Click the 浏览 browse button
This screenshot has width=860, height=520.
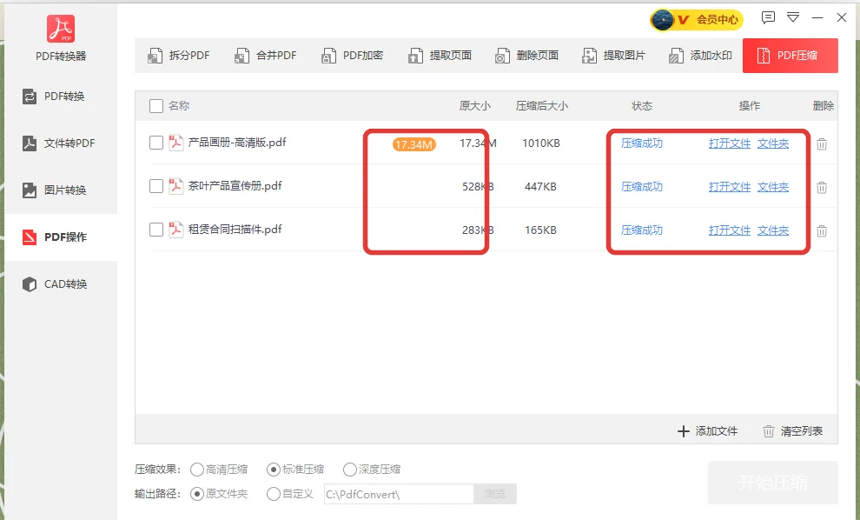click(x=495, y=494)
